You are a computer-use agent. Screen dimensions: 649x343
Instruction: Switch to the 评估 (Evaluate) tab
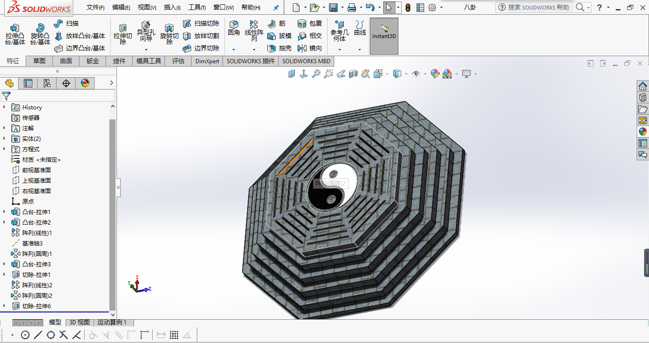178,61
